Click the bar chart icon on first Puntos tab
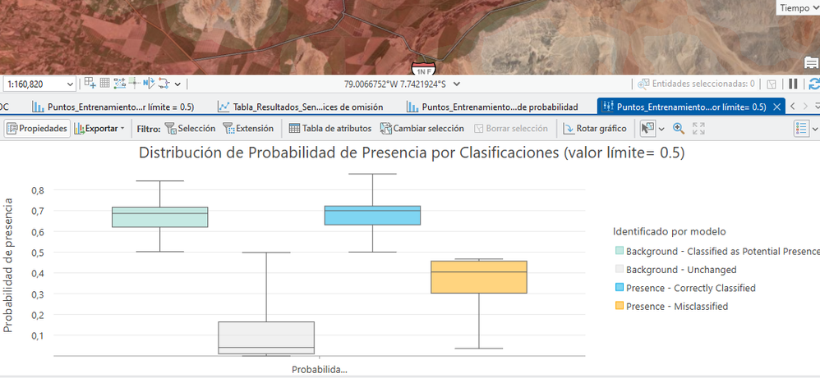The height and width of the screenshot is (378, 820). 38,107
